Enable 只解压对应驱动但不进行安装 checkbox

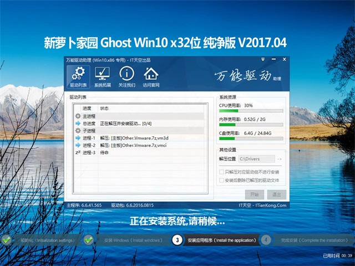(x=222, y=172)
